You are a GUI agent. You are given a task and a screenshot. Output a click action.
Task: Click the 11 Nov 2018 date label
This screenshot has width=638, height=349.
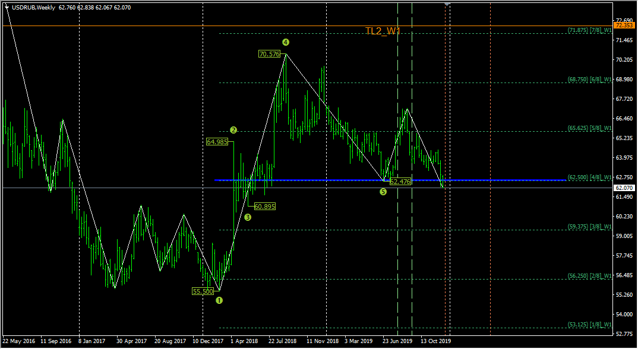coord(323,341)
